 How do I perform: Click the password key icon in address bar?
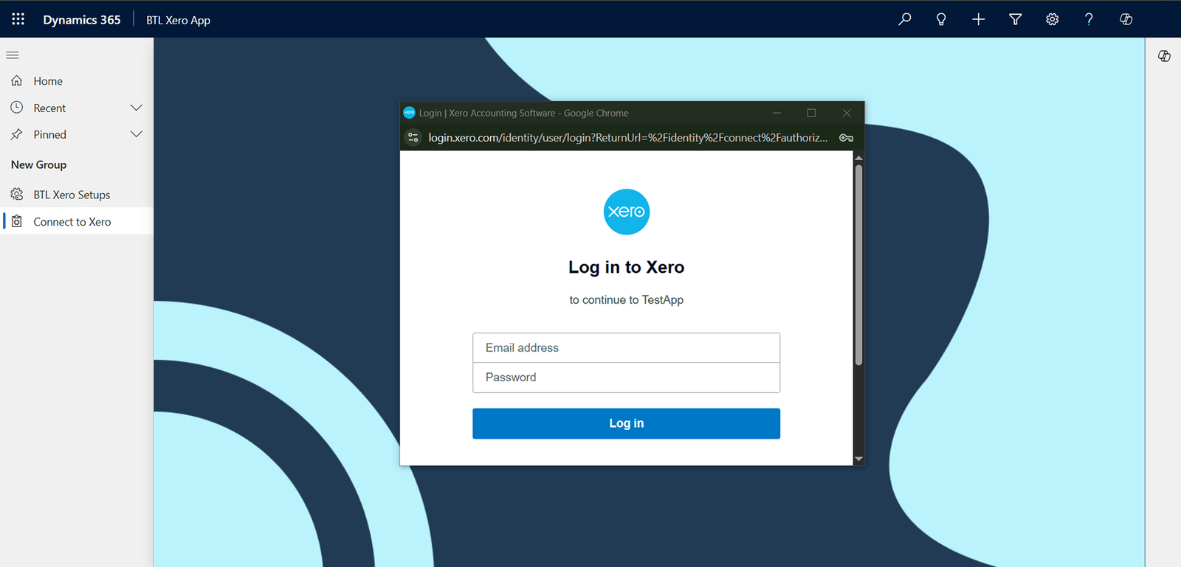pos(846,138)
